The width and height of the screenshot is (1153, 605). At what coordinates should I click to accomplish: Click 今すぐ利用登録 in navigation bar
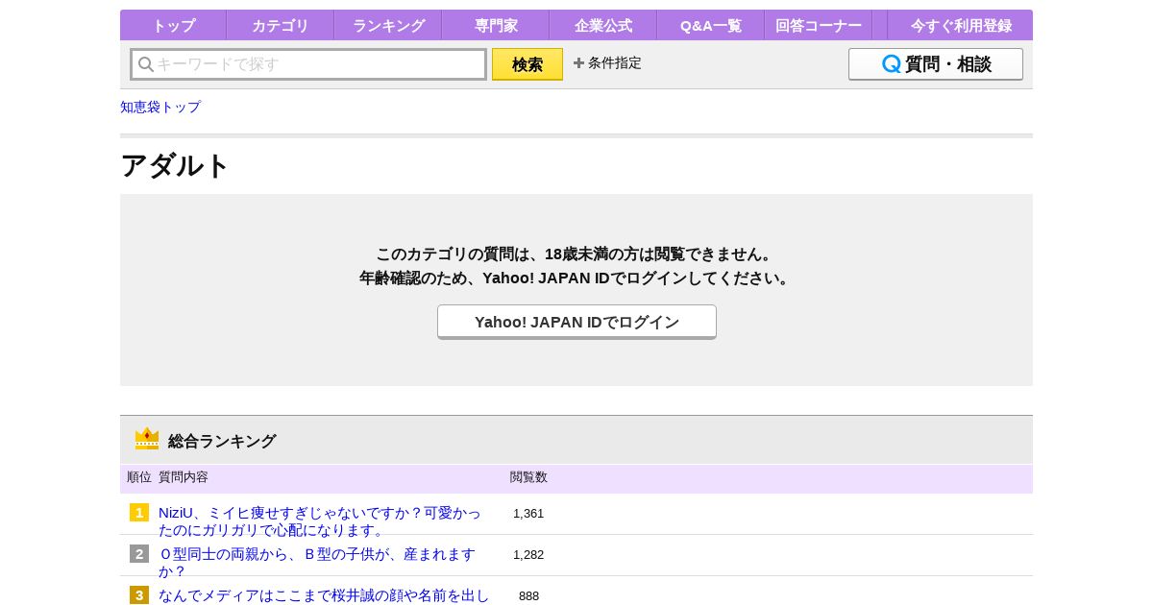pyautogui.click(x=961, y=26)
